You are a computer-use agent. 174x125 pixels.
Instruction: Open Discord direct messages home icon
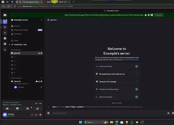(x=5, y=15)
